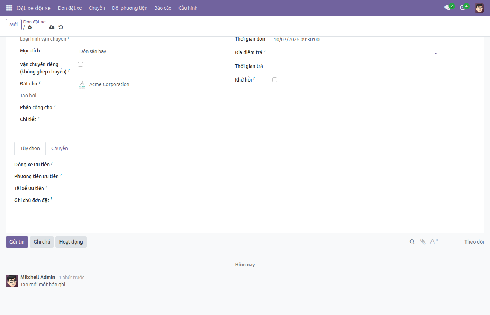
Task: Switch to the Chuyến tab
Action: coord(59,148)
